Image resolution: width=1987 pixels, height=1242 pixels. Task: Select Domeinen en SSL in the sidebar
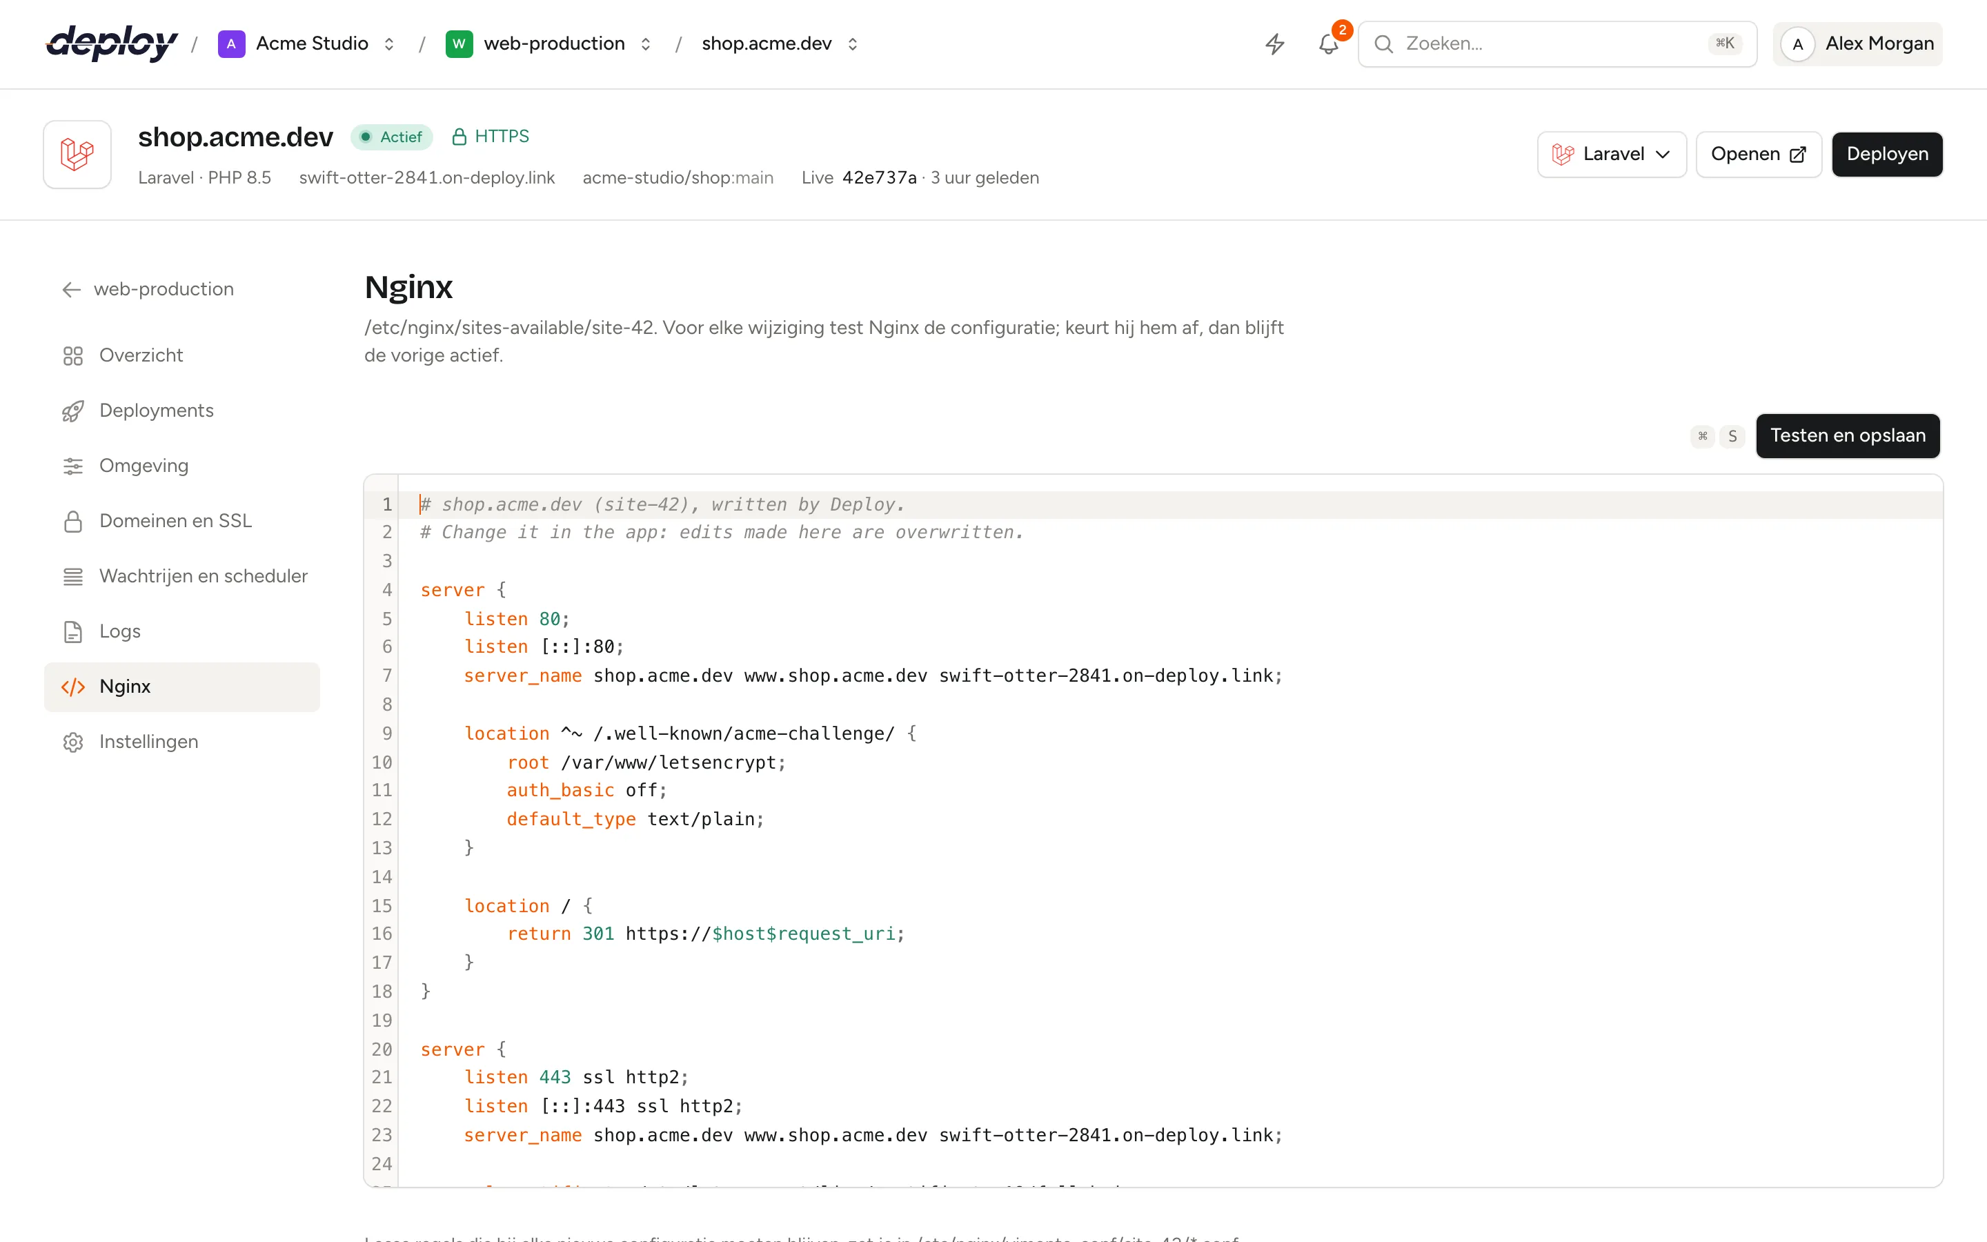(182, 521)
